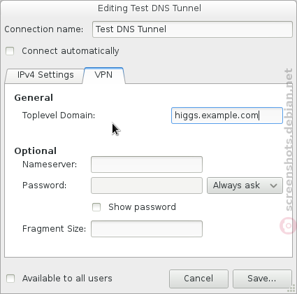Image resolution: width=297 pixels, height=294 pixels.
Task: Enable the Connect automatically checkbox
Action: point(10,51)
